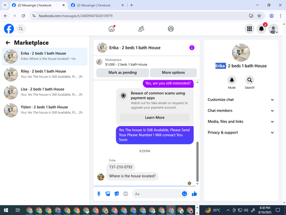
Task: Open the Windows Start menu
Action: 6,210
